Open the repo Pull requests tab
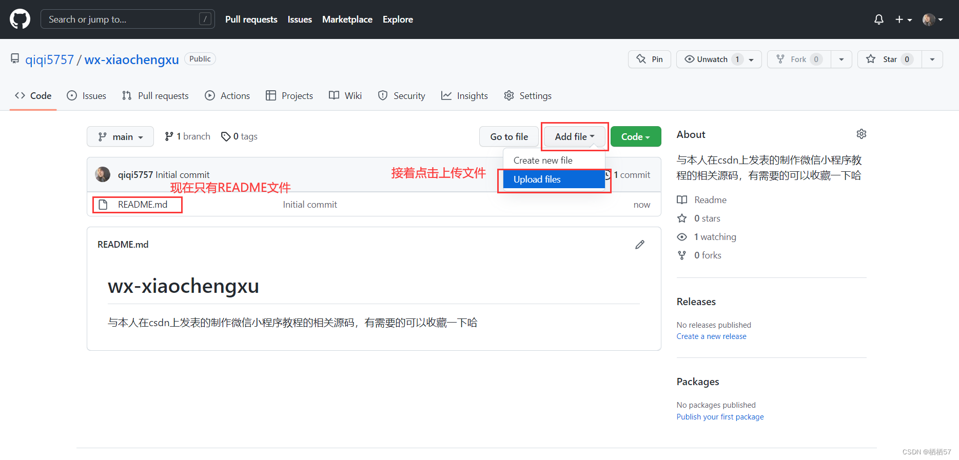959x460 pixels. pyautogui.click(x=155, y=96)
